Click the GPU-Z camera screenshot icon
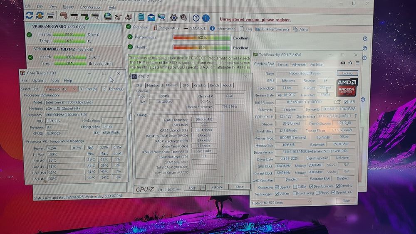Viewport: 416px width, 234px height. tap(343, 63)
